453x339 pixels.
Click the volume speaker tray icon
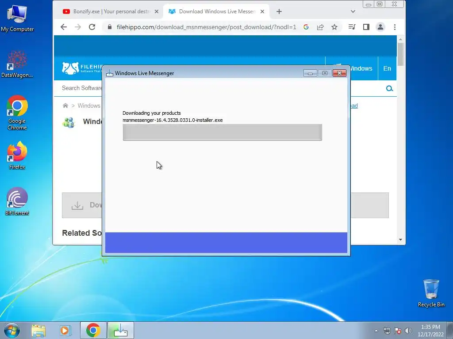(408, 331)
